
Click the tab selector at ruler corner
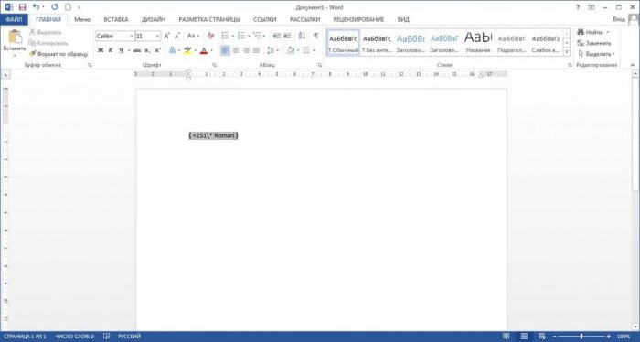(5, 74)
